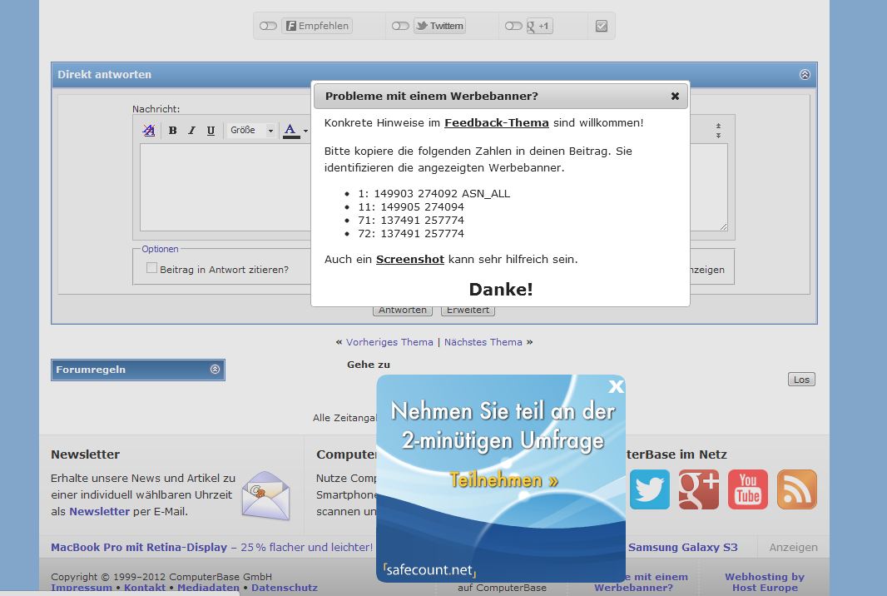Toggle underline formatting in editor
The image size is (887, 596).
click(211, 130)
